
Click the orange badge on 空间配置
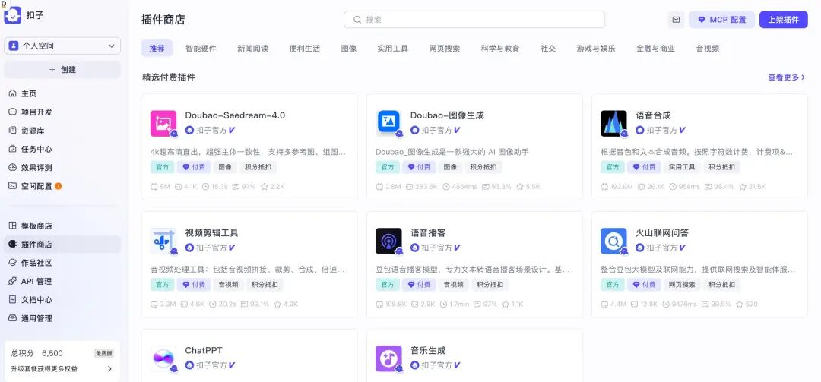coord(58,186)
